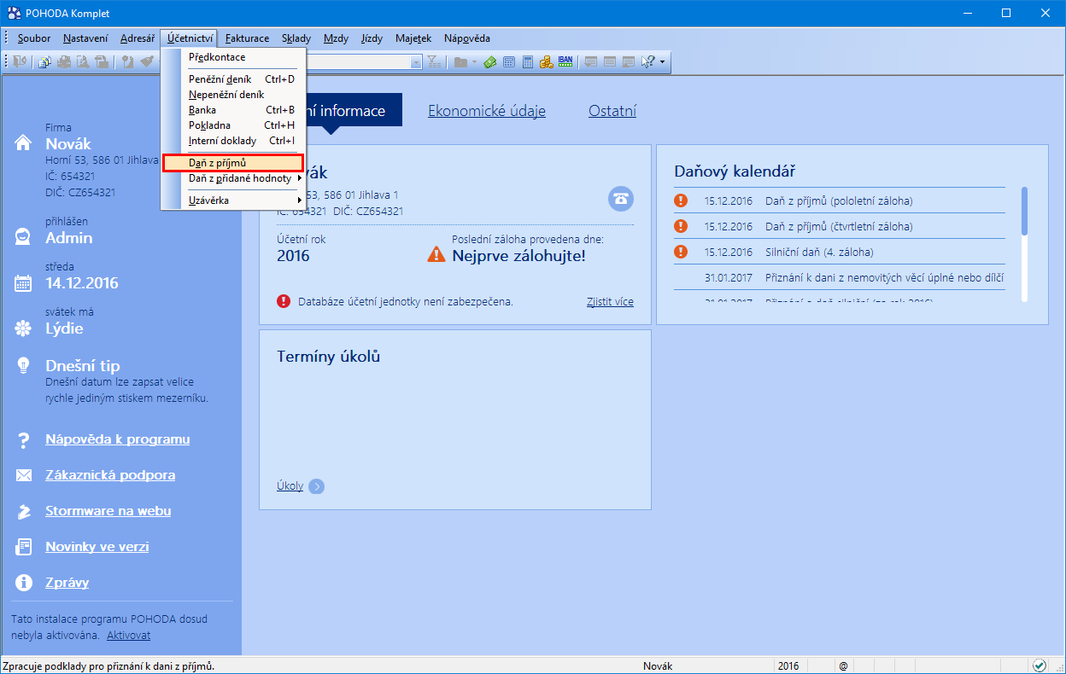1066x674 pixels.
Task: Open the Sklady menu
Action: (x=296, y=38)
